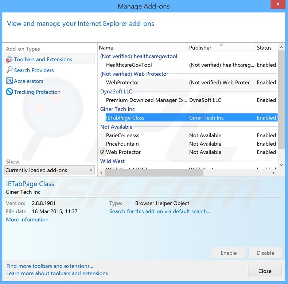Viewport: 288px width, 284px height.
Task: Collapse the (Not verified) healthcaregovtool group
Action: tap(139, 56)
